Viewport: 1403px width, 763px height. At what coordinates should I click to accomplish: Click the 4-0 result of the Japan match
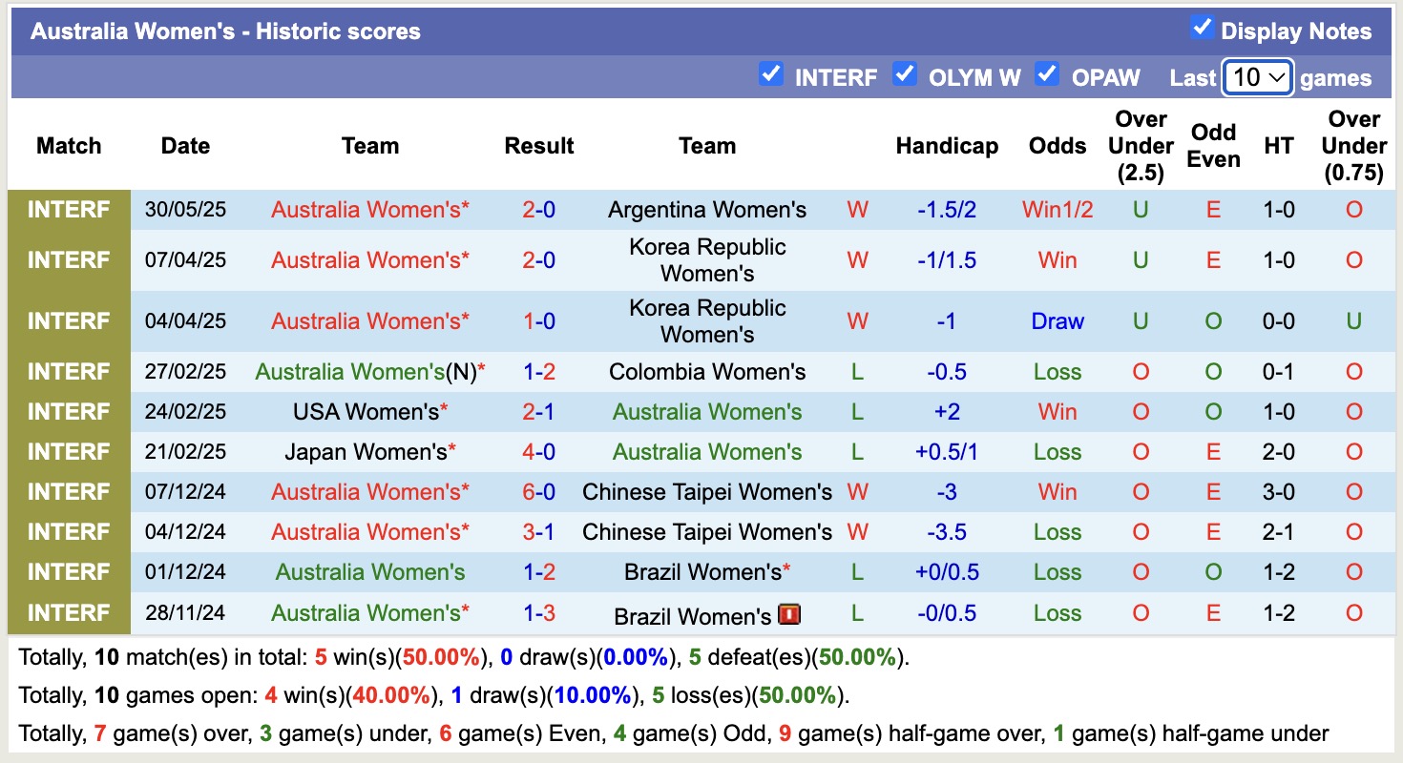[538, 452]
